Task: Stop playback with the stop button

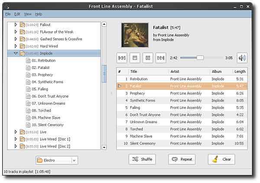Action: click(x=135, y=58)
